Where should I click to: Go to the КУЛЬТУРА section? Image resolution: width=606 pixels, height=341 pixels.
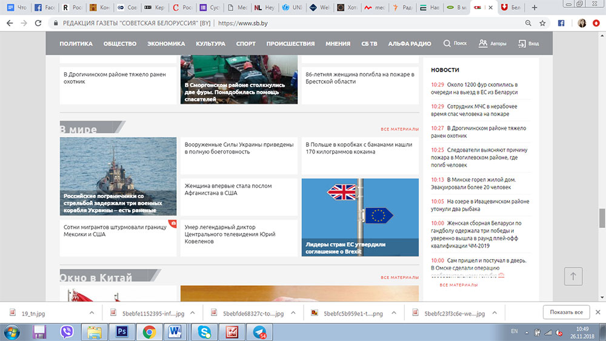[210, 44]
